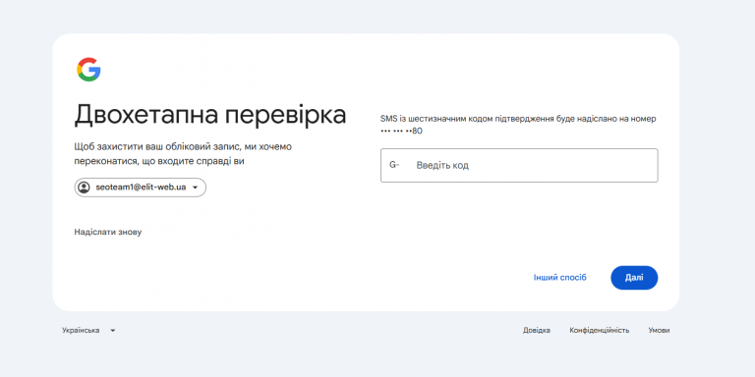755x377 pixels.
Task: Click the "G-" code prefix
Action: 394,165
